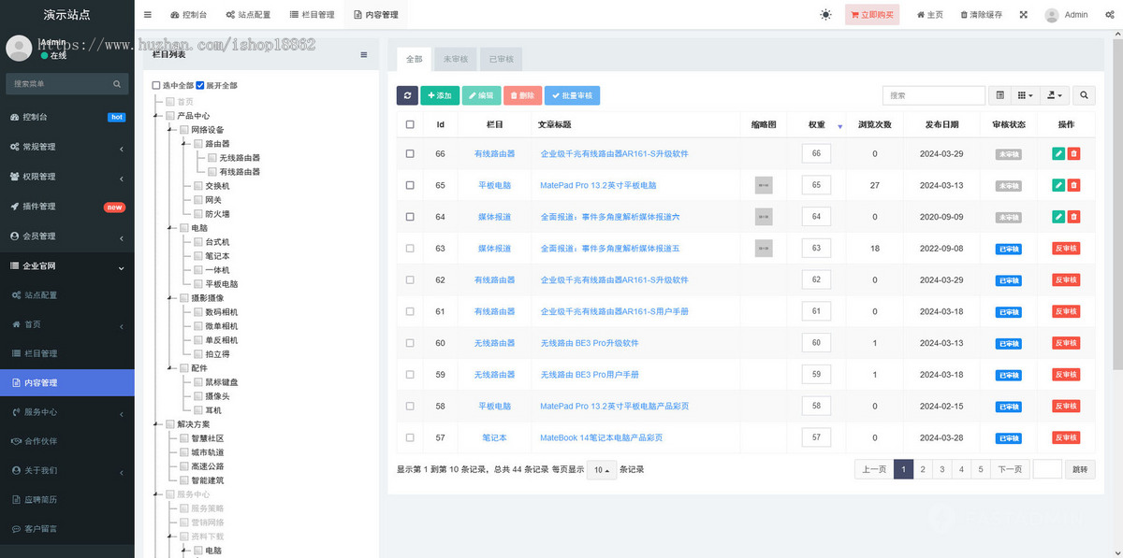Click the settings gears icon top right

coord(1110,14)
